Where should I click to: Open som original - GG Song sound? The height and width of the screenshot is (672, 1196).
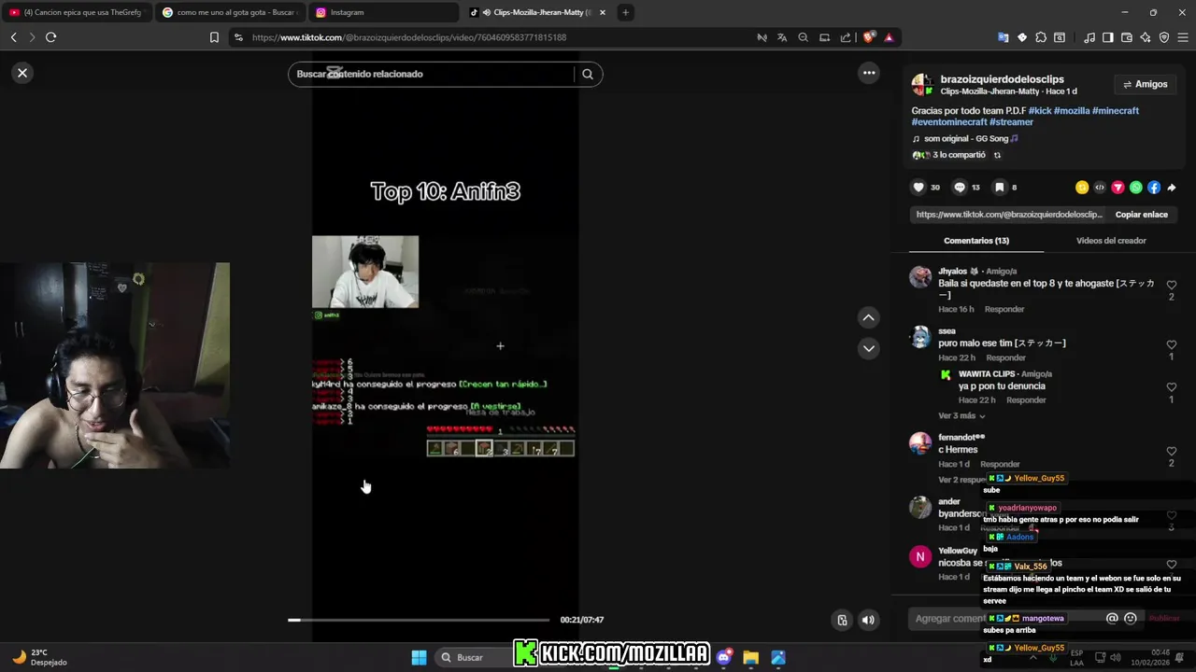(x=966, y=138)
